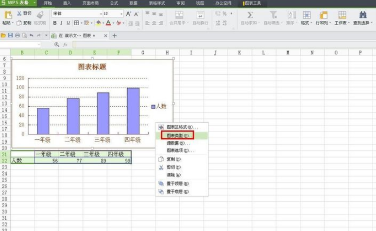
Task: Choose 置于顶层 (Bring to Front) in context menu
Action: (x=182, y=183)
